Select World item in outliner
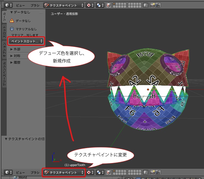This screenshot has height=179, width=204. tap(20, 177)
